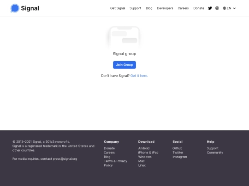Click the Signal wordmark in header
The image size is (249, 186).
[x=30, y=8]
